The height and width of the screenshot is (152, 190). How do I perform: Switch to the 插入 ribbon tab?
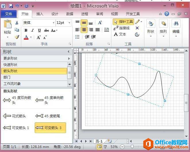click(40, 14)
